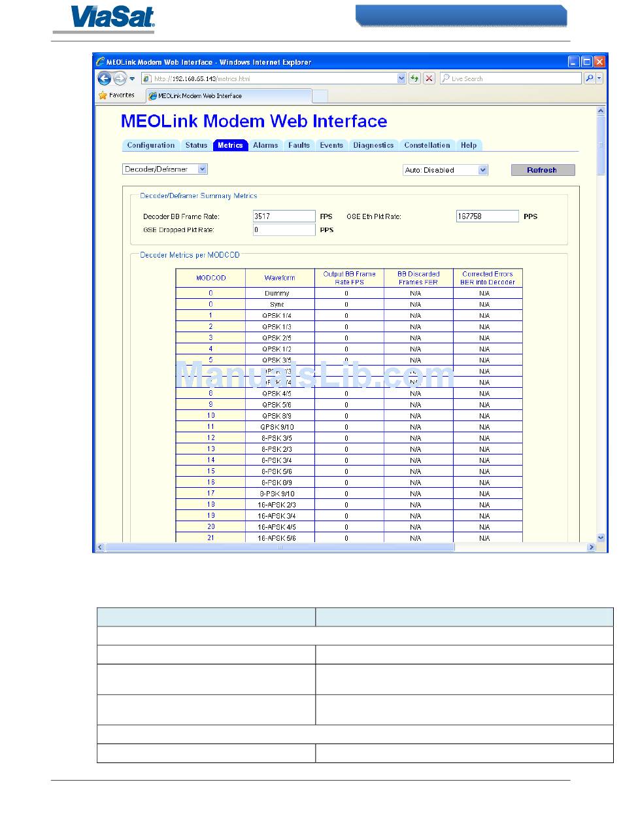Screen dimensions: 621x820
Task: Click MODCOD number 14 in the table
Action: pos(211,460)
